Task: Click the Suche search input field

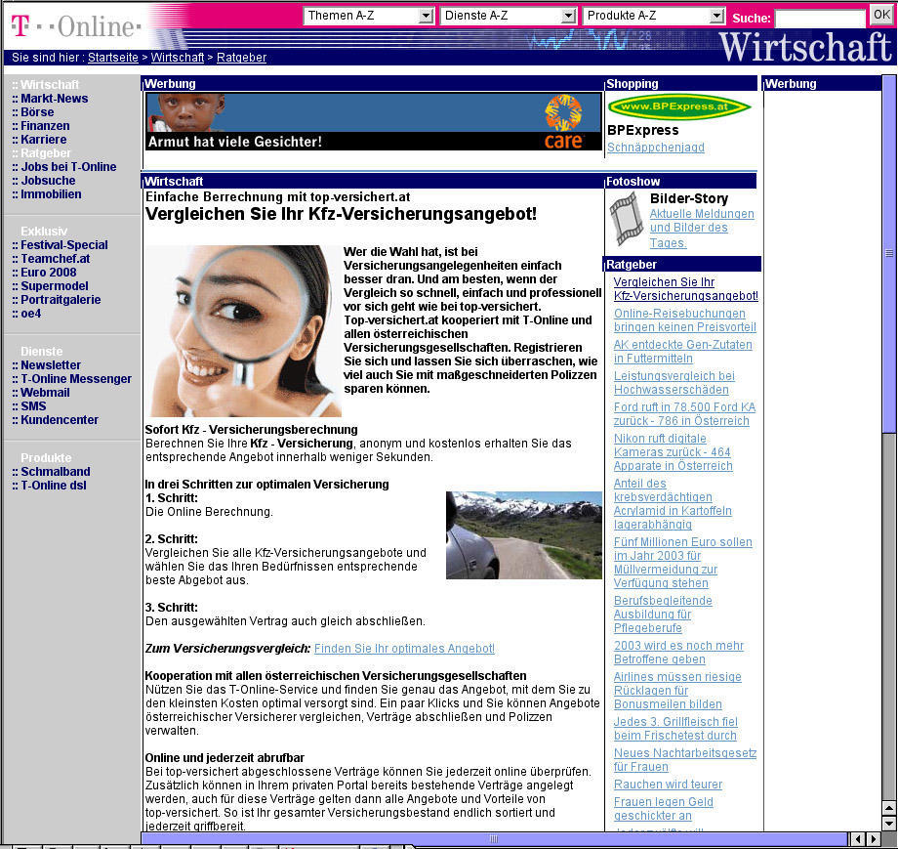Action: [x=819, y=19]
